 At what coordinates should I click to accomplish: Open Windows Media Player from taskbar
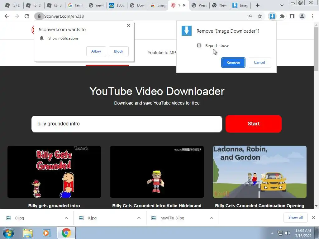46,233
